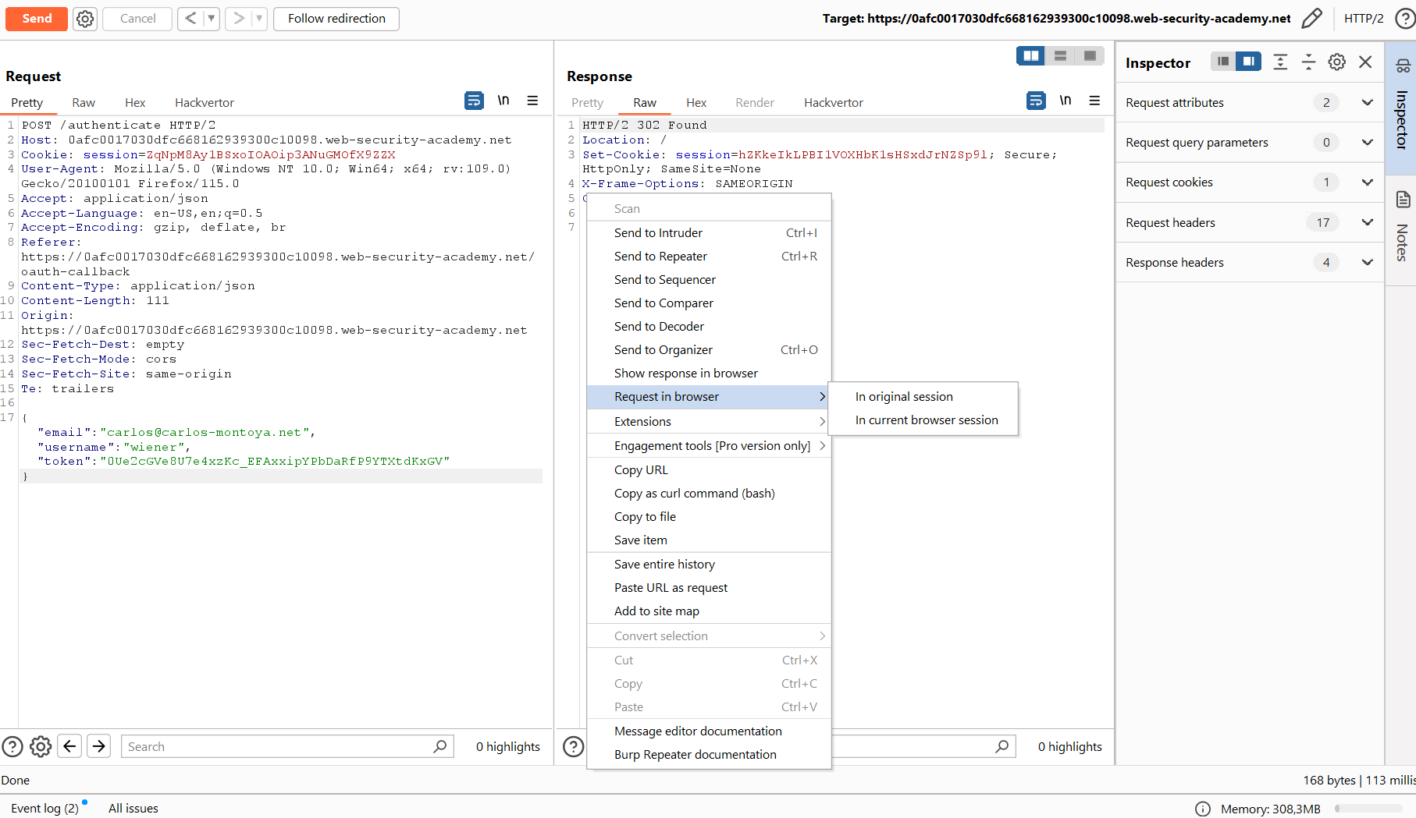This screenshot has height=818, width=1416.
Task: Switch Response view to Hex tab
Action: tap(696, 103)
